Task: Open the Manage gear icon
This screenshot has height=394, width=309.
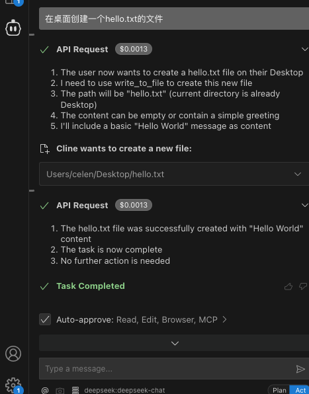Action: pos(13,385)
